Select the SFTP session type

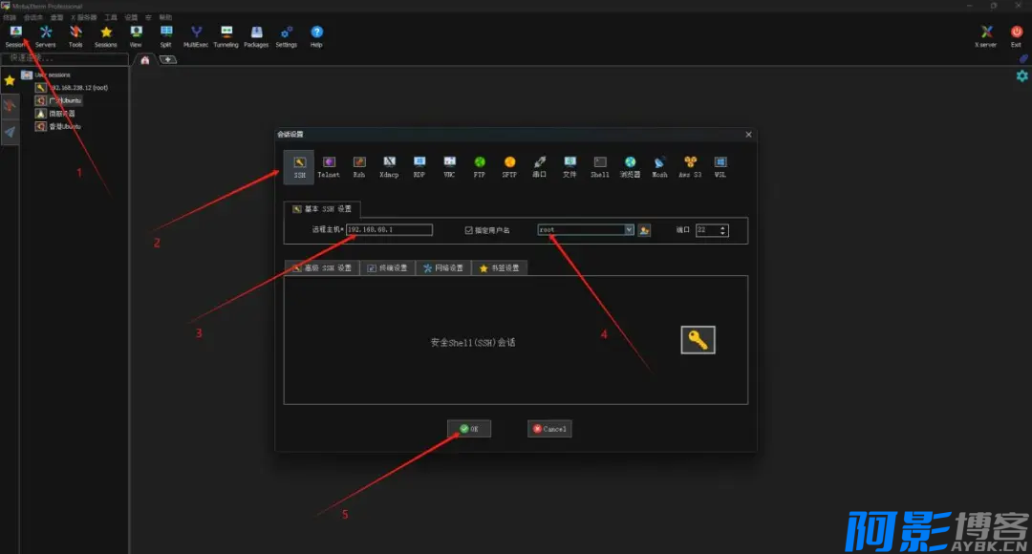point(509,167)
